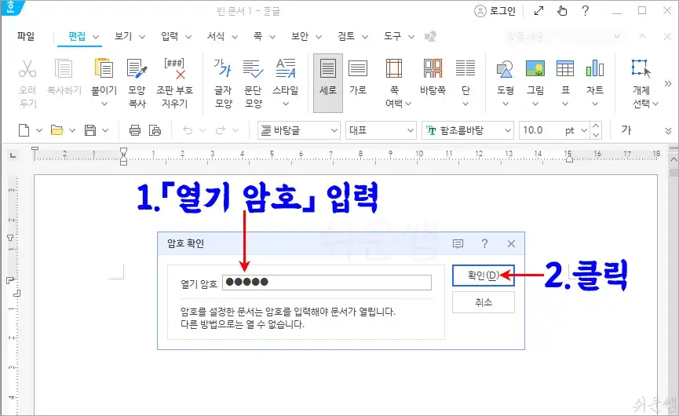Open Paragraph Shape (문단 모양)
Screen dimensions: 679x416
tap(253, 68)
